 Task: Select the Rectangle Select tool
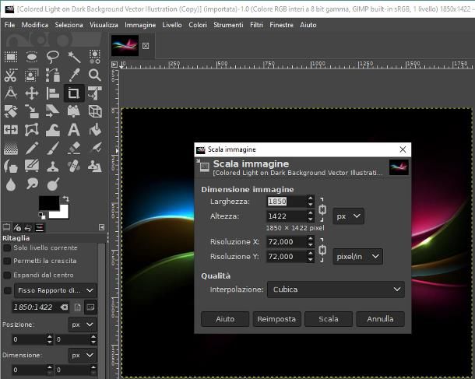[11, 57]
